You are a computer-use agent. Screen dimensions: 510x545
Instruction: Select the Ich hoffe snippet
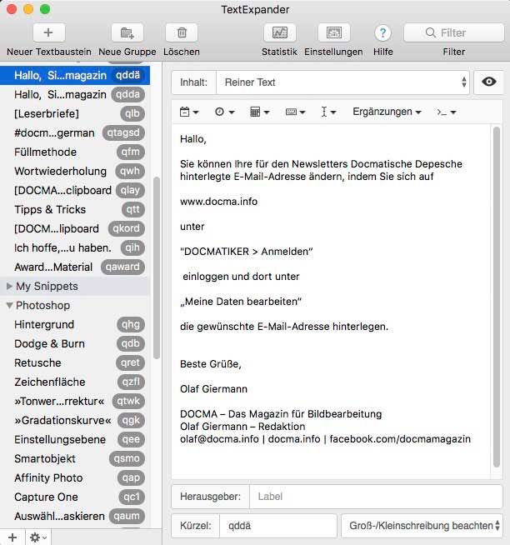click(x=75, y=247)
